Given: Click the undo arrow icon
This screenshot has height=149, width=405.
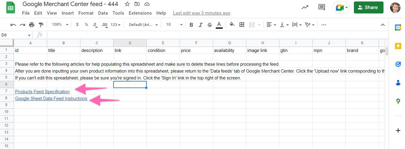Looking at the screenshot, I should (x=13, y=25).
